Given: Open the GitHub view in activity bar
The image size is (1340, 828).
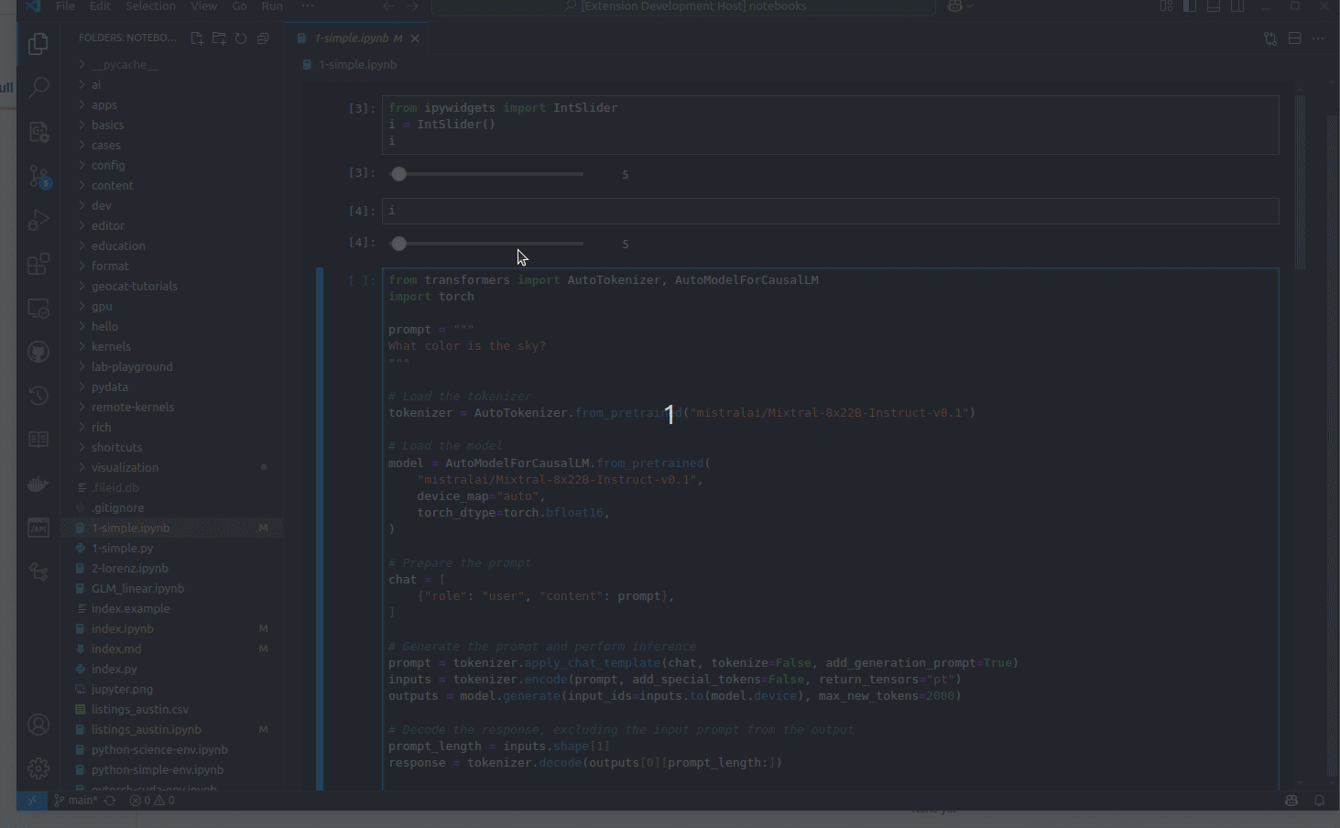Looking at the screenshot, I should [x=38, y=352].
